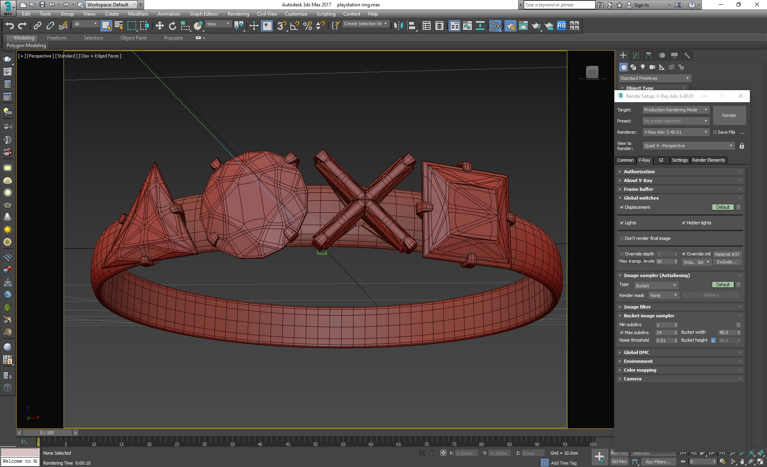Switch to the Hierarchy command panel tab
The image size is (767, 467).
649,55
